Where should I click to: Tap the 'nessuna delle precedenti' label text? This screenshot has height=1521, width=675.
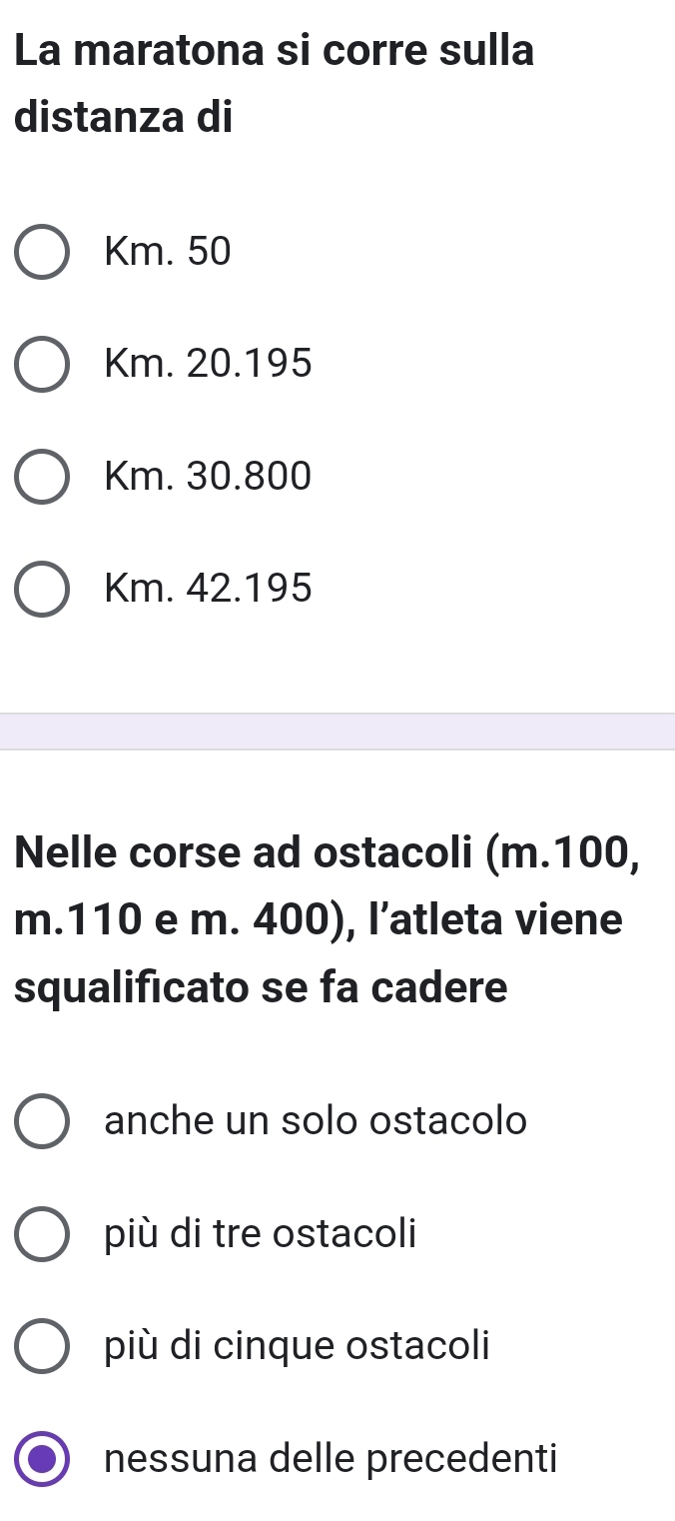[331, 1458]
